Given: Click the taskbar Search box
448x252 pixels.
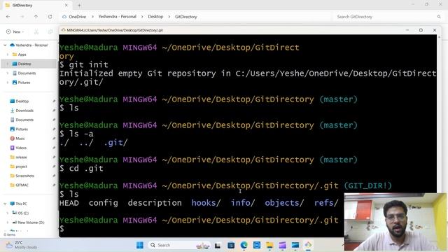Looking at the screenshot, I should (178, 245).
